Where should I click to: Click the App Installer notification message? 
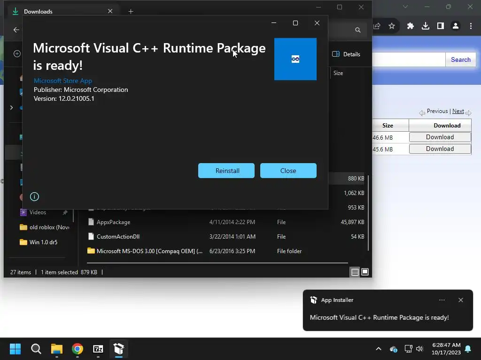[379, 317]
